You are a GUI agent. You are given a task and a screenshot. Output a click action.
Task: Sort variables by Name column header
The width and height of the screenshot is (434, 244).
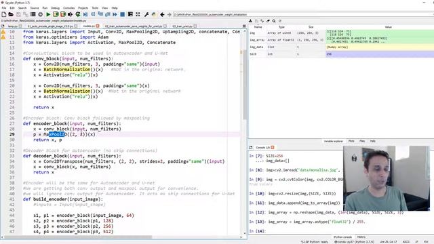click(x=258, y=27)
